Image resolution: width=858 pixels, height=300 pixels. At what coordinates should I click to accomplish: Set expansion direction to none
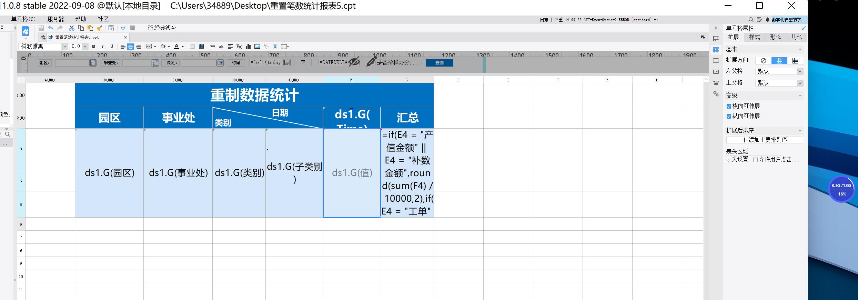pos(763,61)
